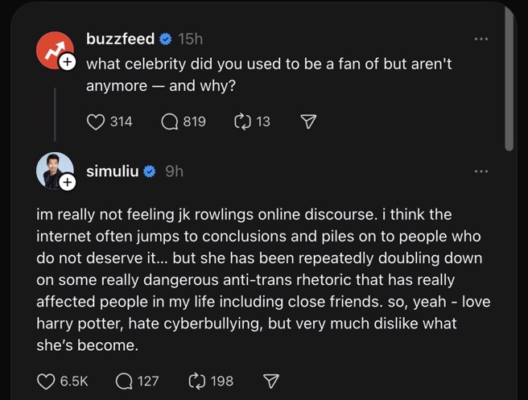Click the 9h reply timestamp
Screen dimensions: 528x400
click(174, 171)
